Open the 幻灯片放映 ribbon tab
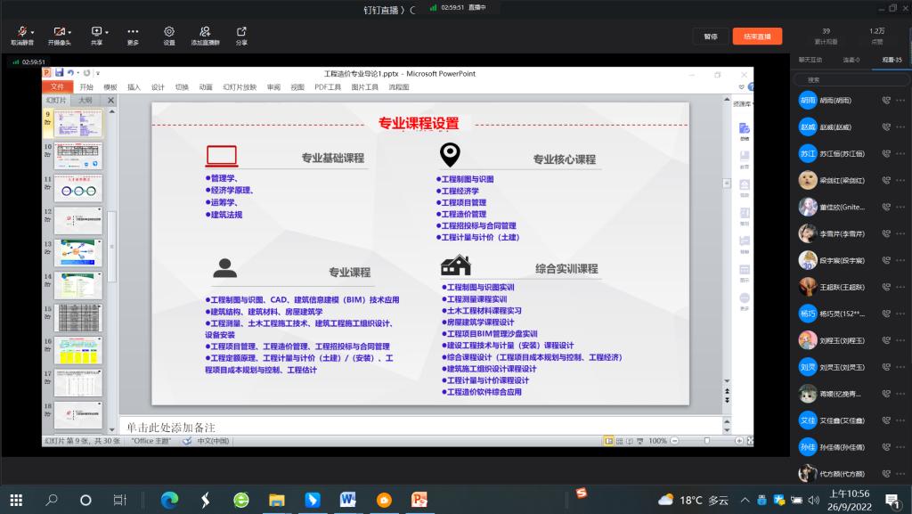 coord(240,87)
